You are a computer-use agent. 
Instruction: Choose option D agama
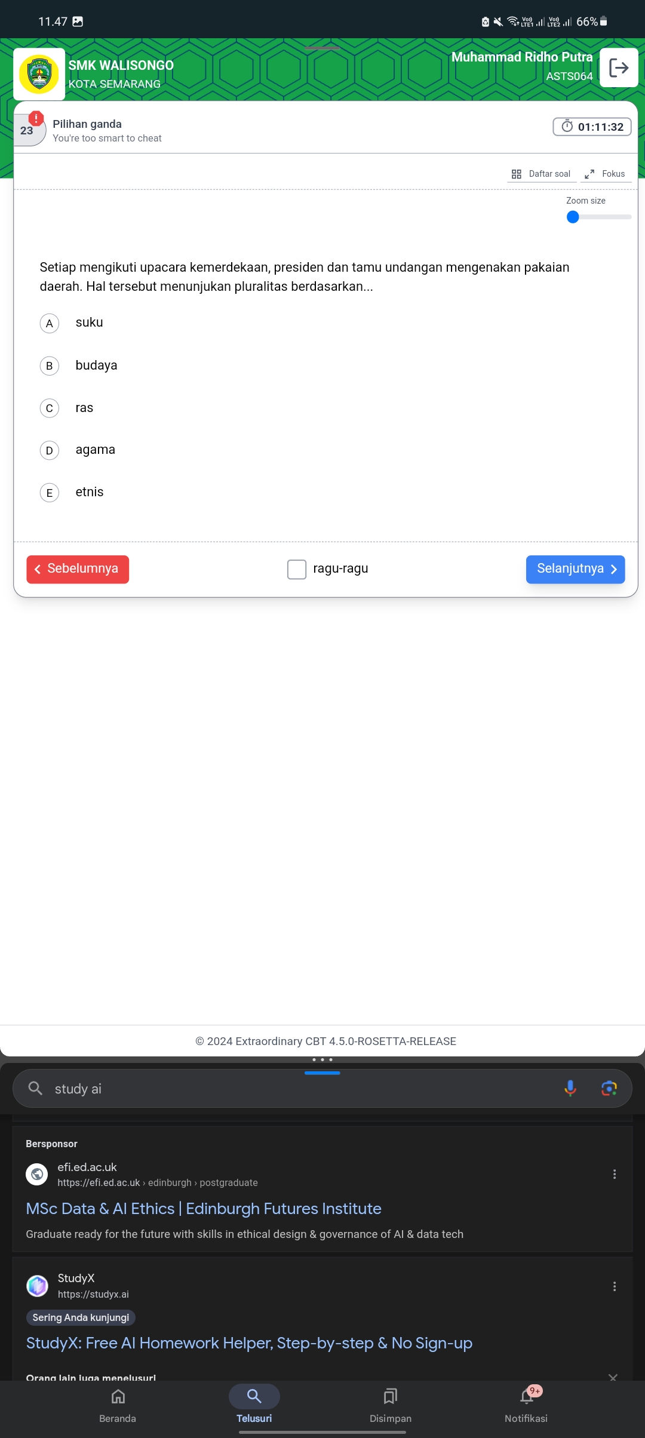(49, 450)
